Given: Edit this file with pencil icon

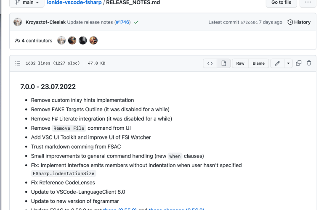Looking at the screenshot, I should pyautogui.click(x=277, y=63).
